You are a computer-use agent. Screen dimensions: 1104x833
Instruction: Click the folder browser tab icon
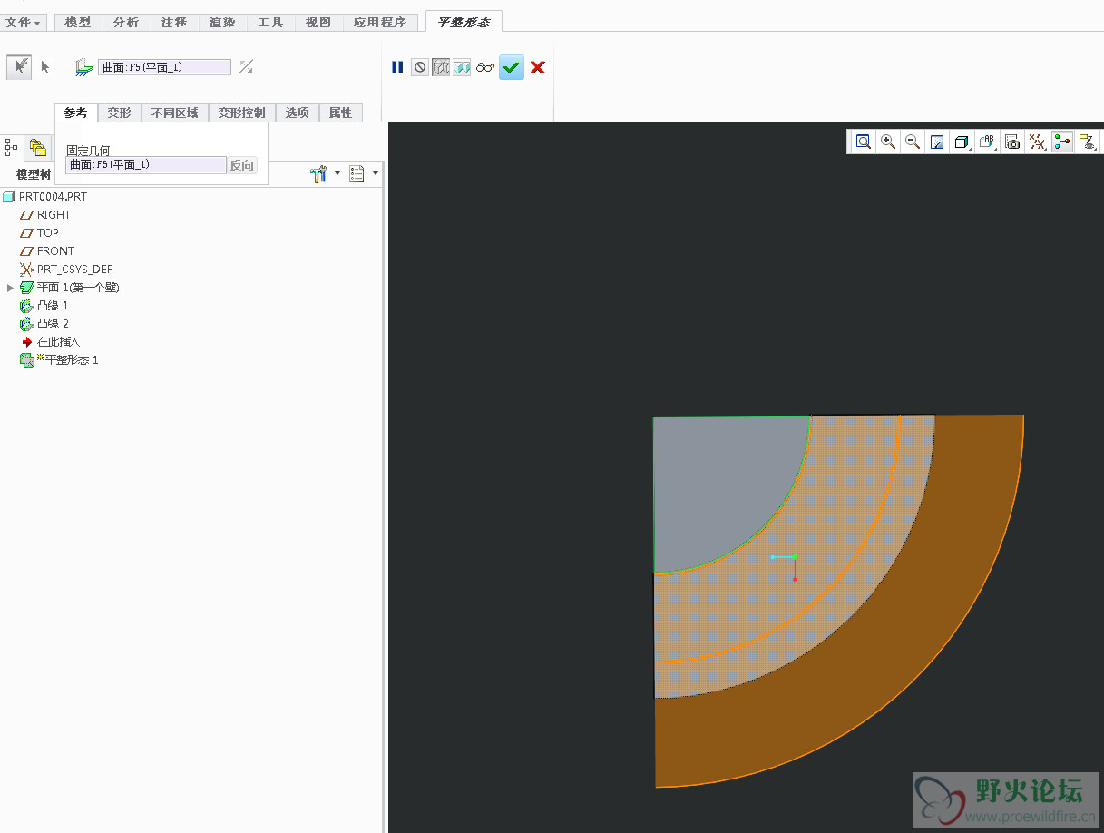click(x=37, y=147)
